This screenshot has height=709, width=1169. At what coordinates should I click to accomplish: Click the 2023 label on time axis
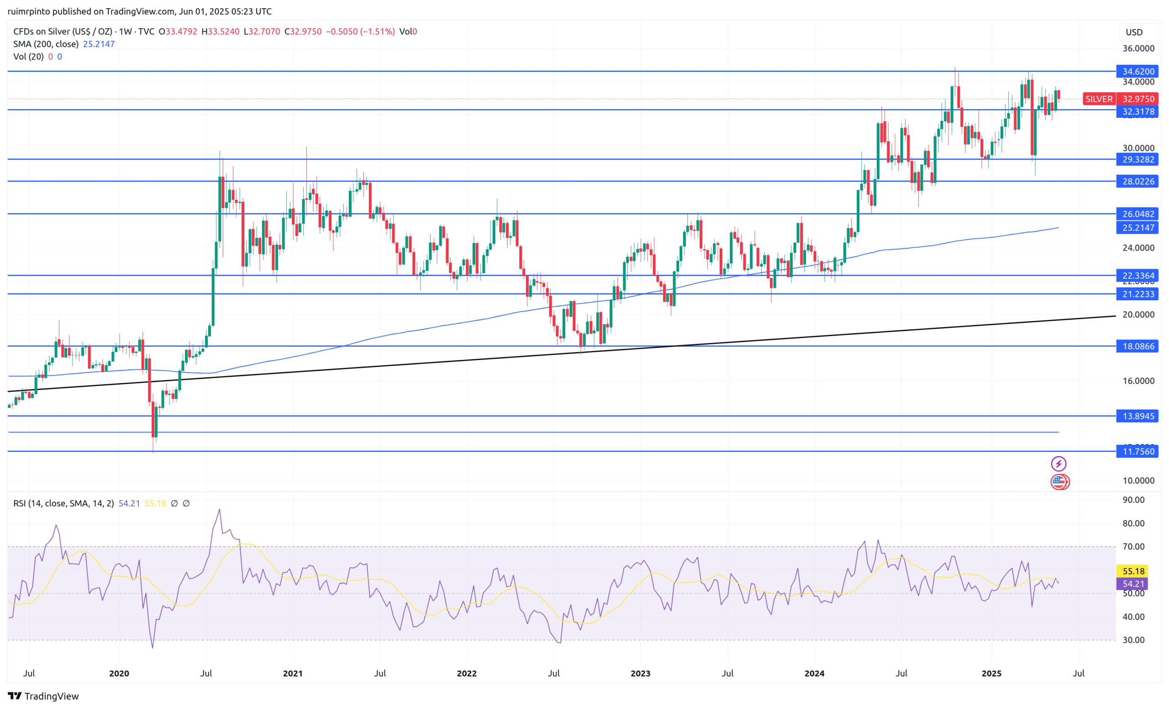640,673
